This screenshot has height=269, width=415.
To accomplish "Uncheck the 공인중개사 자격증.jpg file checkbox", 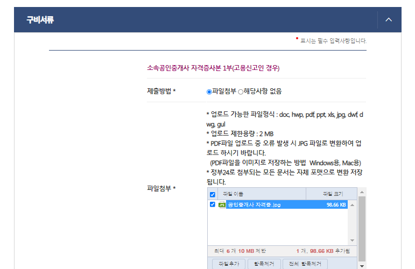I will [x=212, y=204].
